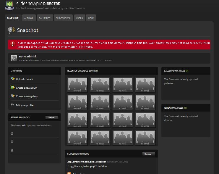The width and height of the screenshot is (219, 174).
Task: Click the admin avatar icon
Action: (14, 58)
